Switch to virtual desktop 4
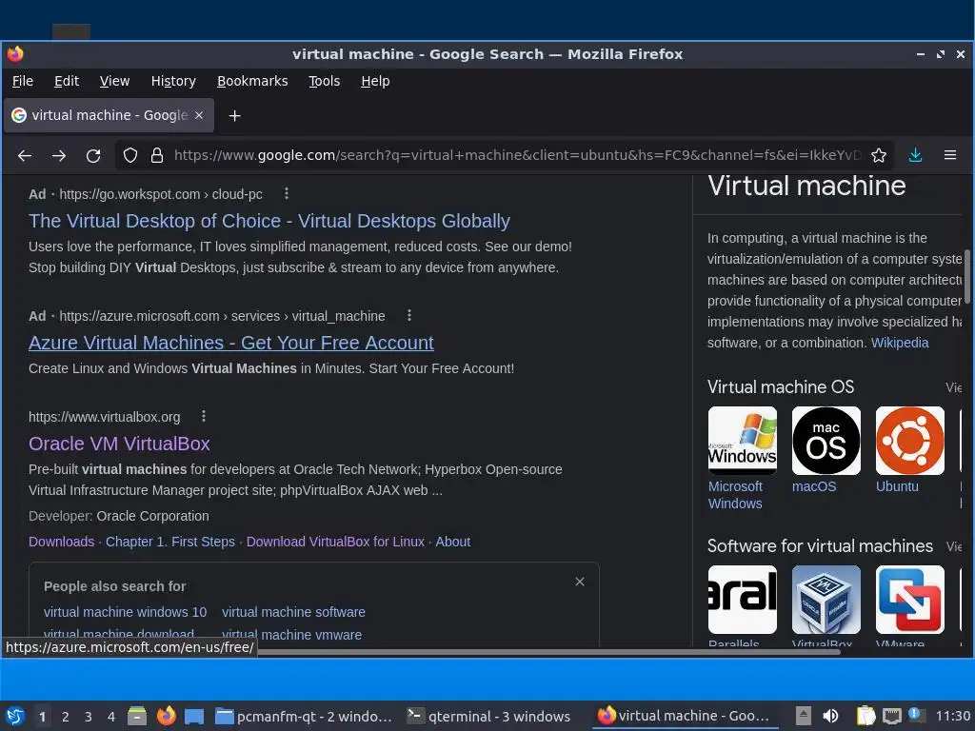The height and width of the screenshot is (731, 975). (111, 717)
